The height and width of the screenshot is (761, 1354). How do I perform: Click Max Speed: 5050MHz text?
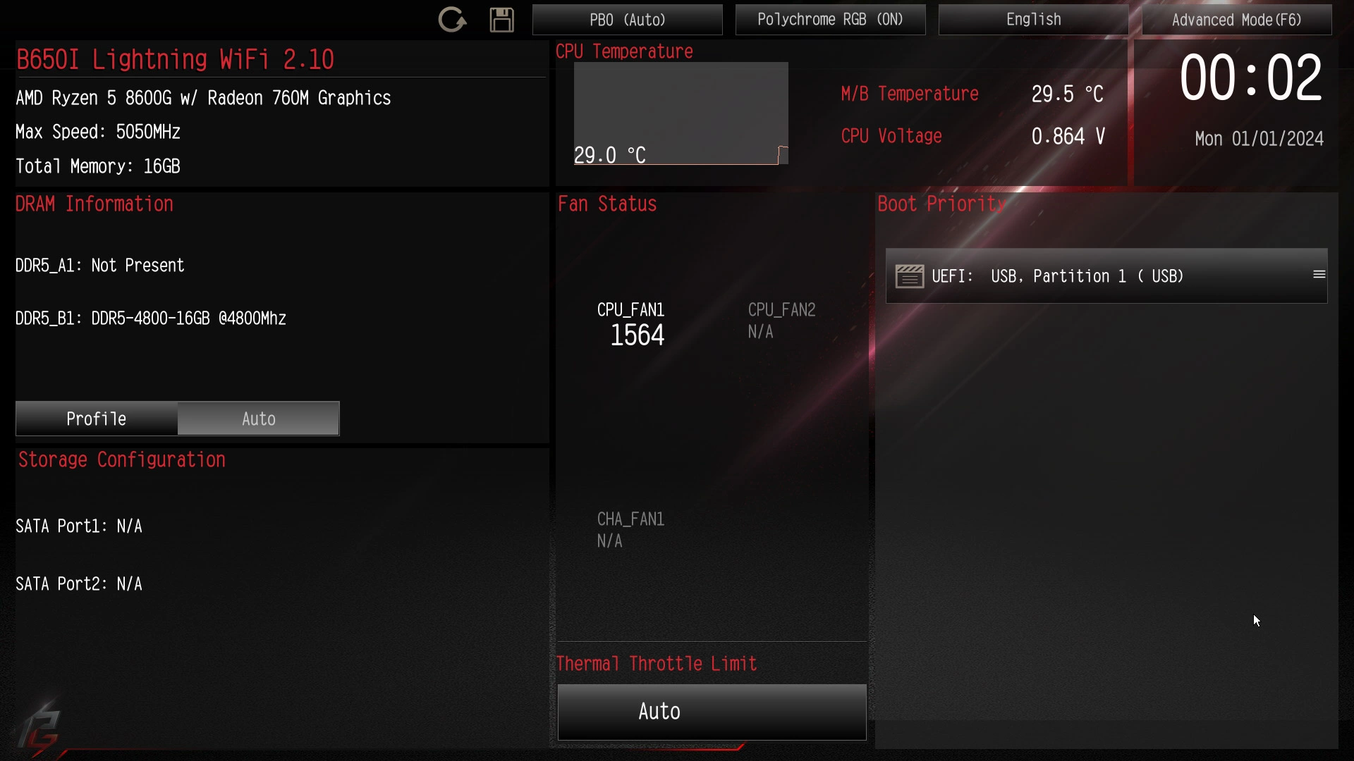click(98, 132)
